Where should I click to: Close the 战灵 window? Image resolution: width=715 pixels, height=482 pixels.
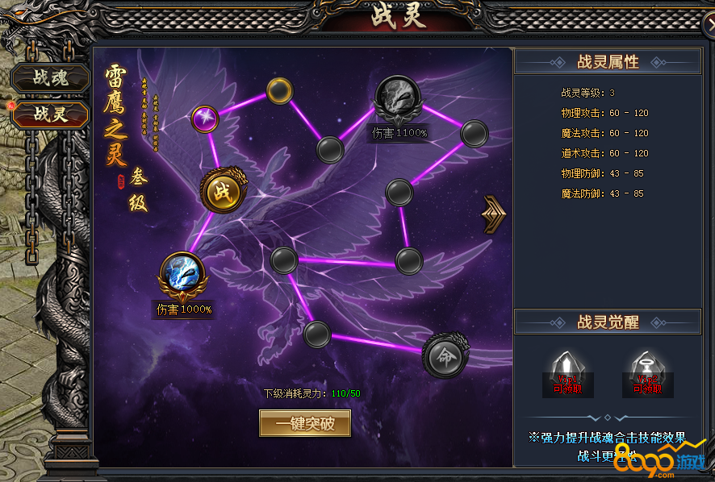pos(709,24)
